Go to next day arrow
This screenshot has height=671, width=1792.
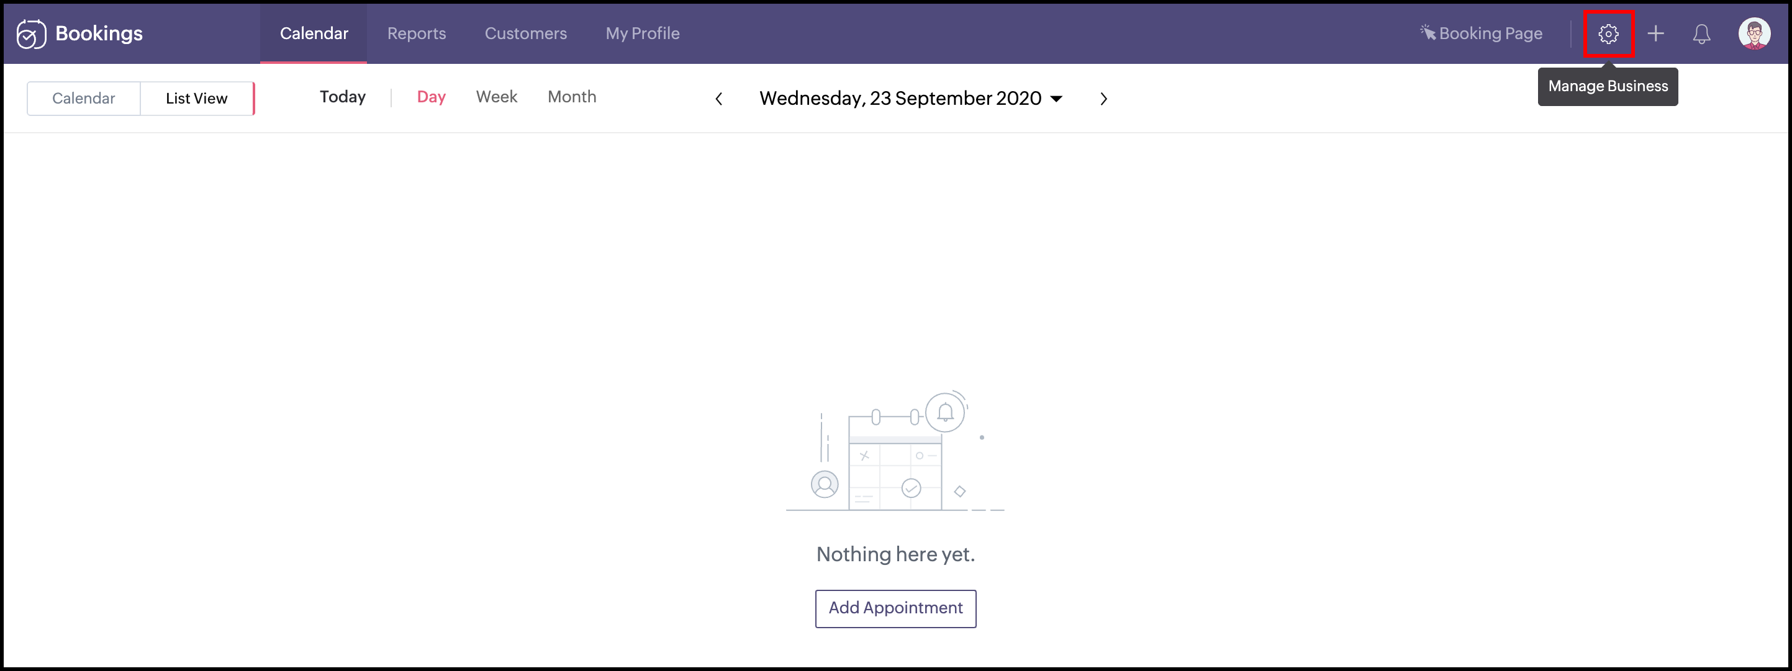(x=1103, y=99)
